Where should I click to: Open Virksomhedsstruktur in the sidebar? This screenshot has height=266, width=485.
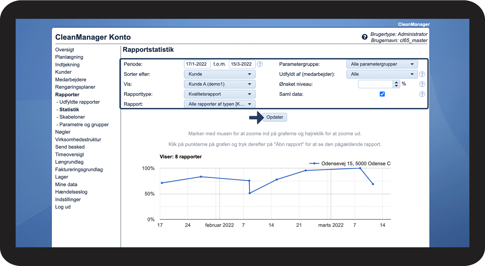coord(78,139)
